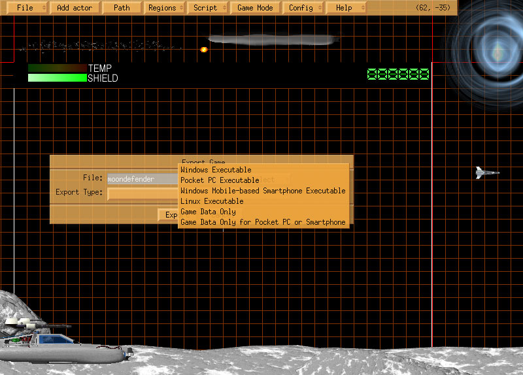Open the Config menu
523x375 pixels.
tap(303, 8)
